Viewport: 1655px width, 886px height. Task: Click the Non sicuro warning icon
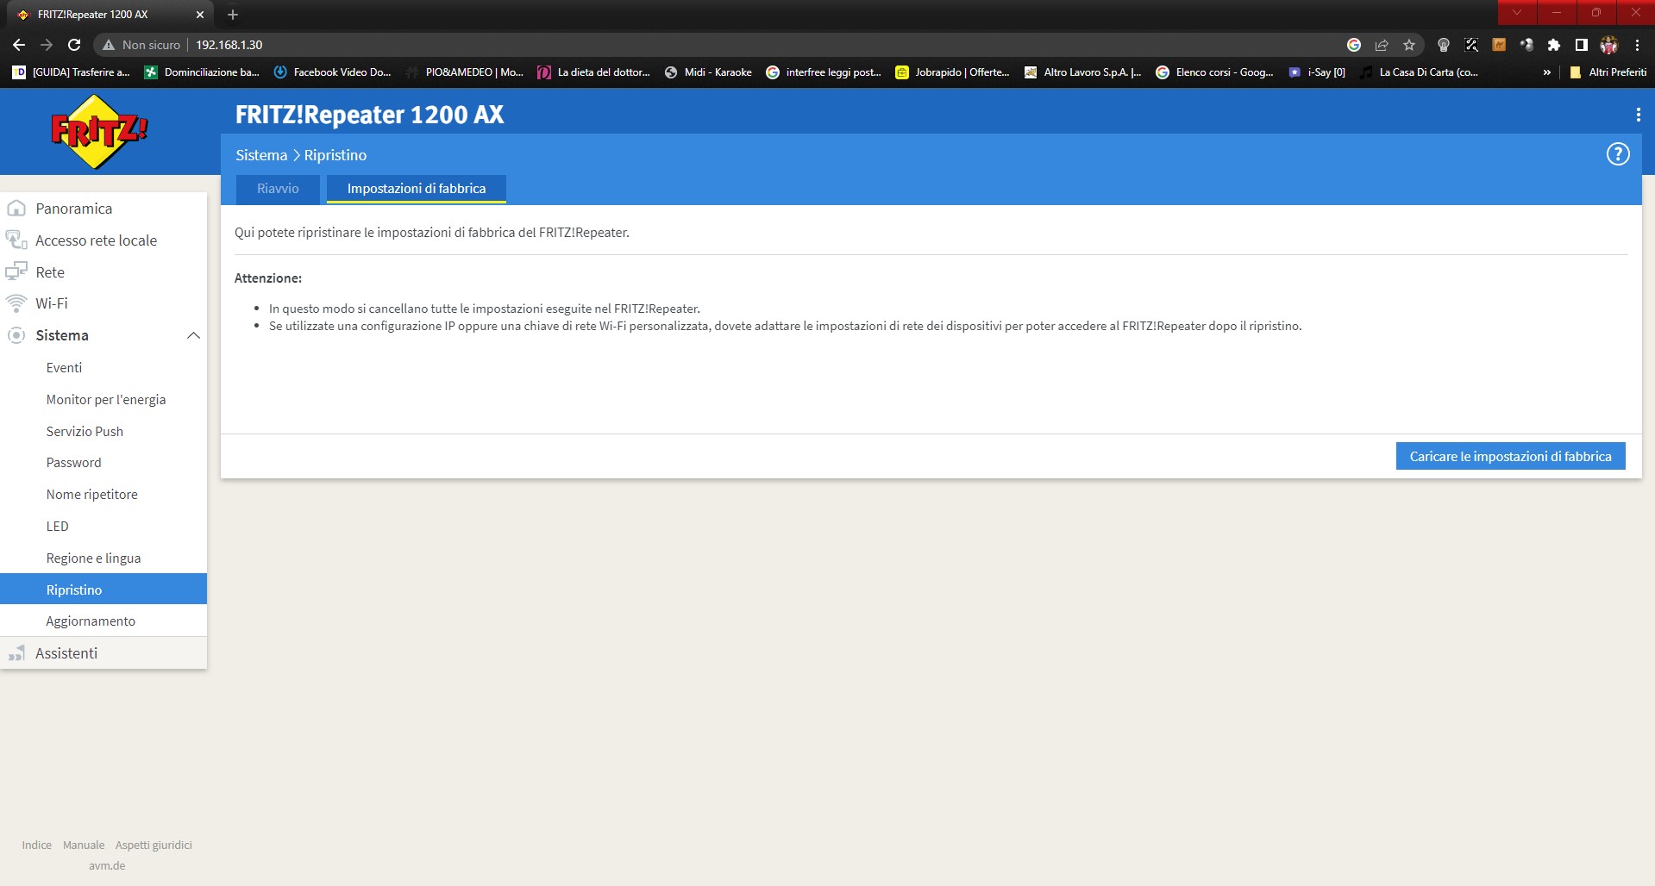[109, 45]
